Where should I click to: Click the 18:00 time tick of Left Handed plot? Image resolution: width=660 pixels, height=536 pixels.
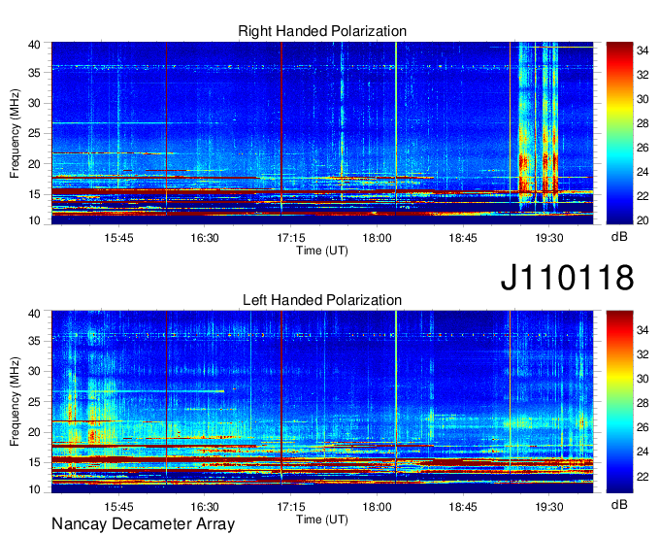(x=377, y=507)
